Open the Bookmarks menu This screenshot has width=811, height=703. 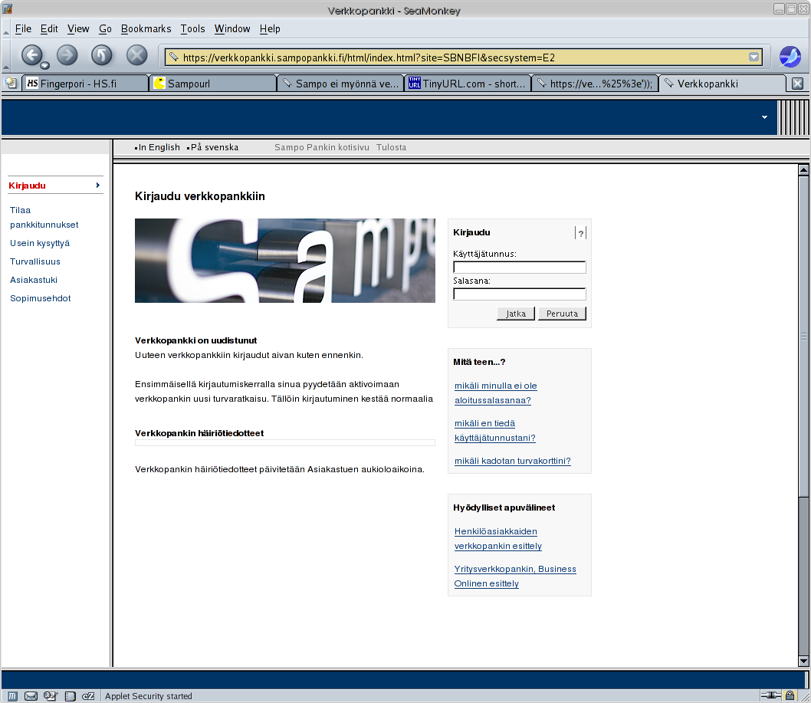(x=146, y=28)
